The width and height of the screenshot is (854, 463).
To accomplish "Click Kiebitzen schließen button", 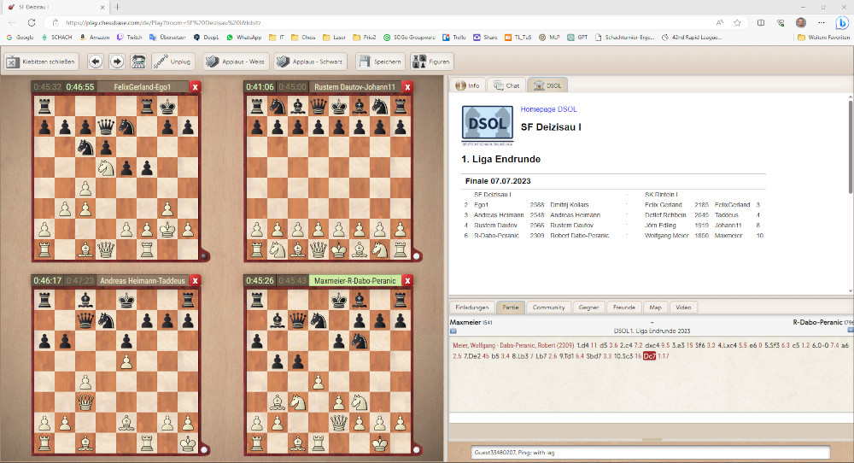I will (x=42, y=62).
